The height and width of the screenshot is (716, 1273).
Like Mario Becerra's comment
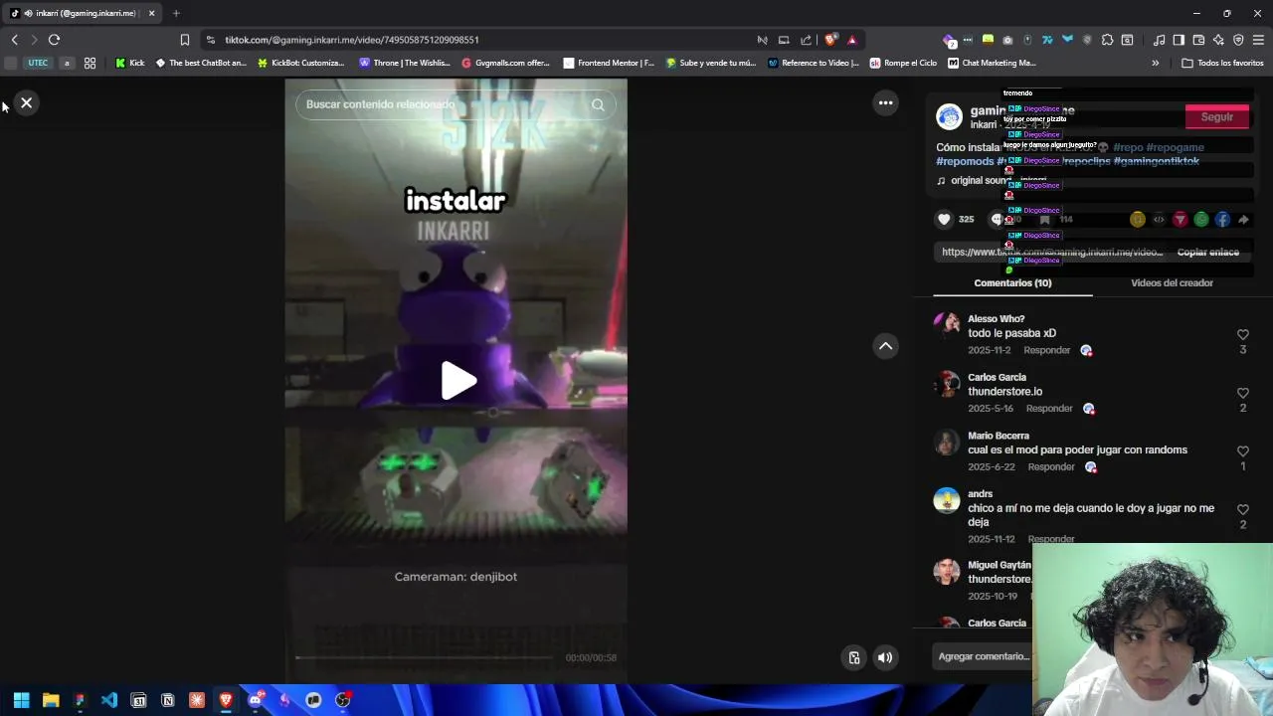[x=1242, y=451]
